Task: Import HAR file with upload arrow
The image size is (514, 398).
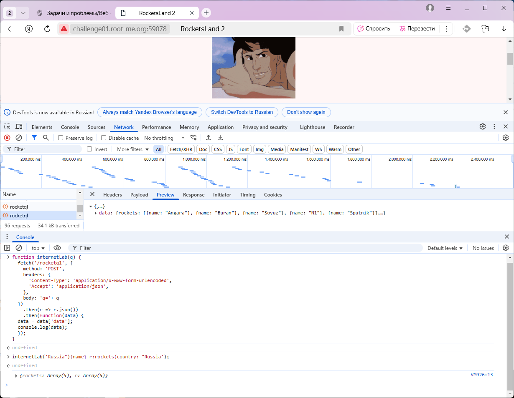Action: click(209, 138)
